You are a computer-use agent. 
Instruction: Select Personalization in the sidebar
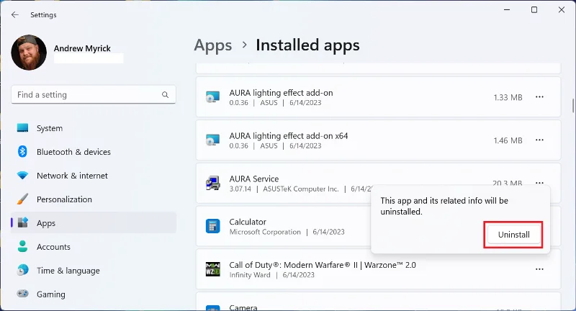64,199
